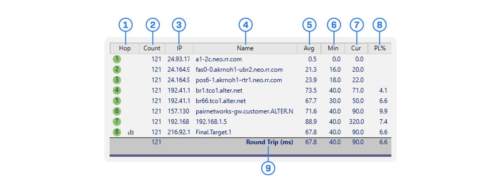Click the blue annotation marker number 8
The width and height of the screenshot is (501, 193).
(379, 25)
